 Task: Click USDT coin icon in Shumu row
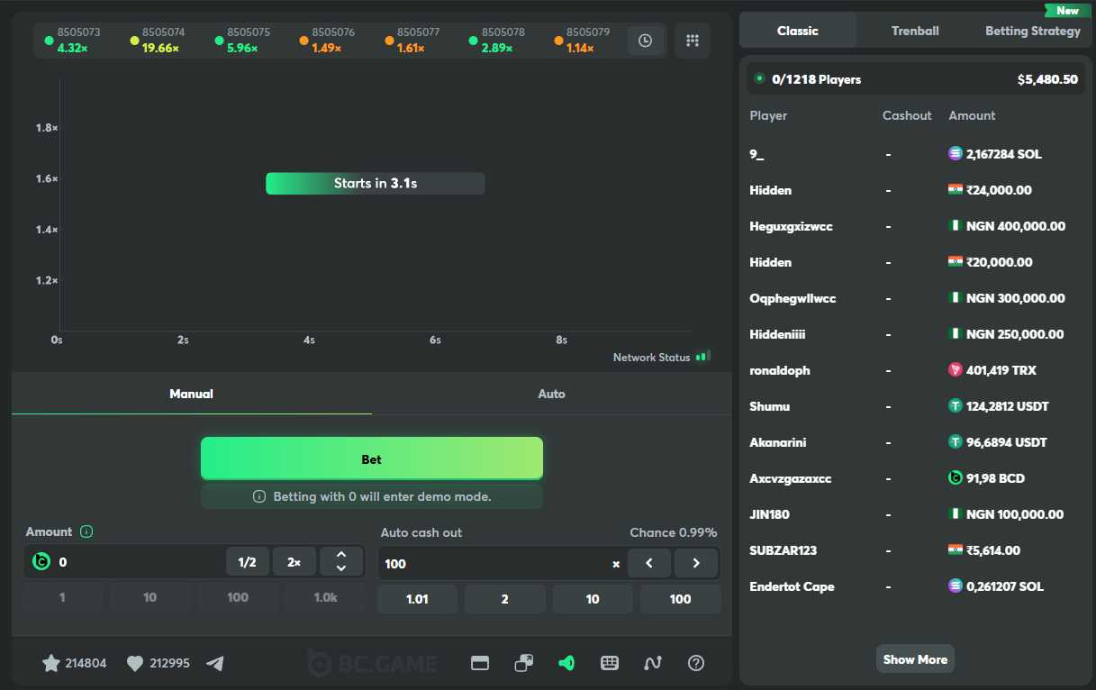956,406
